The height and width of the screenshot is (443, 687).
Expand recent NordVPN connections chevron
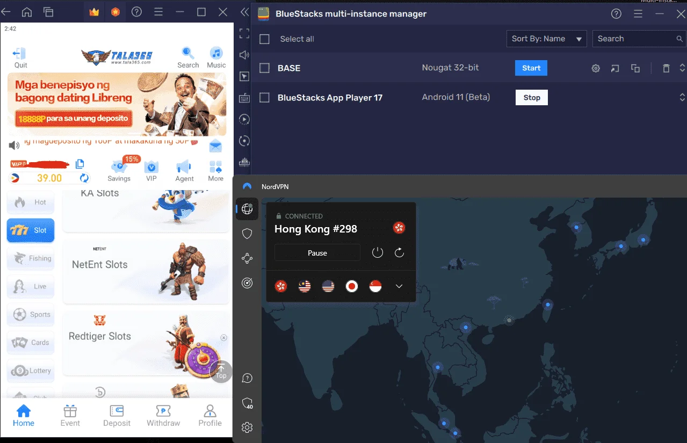[x=399, y=286]
